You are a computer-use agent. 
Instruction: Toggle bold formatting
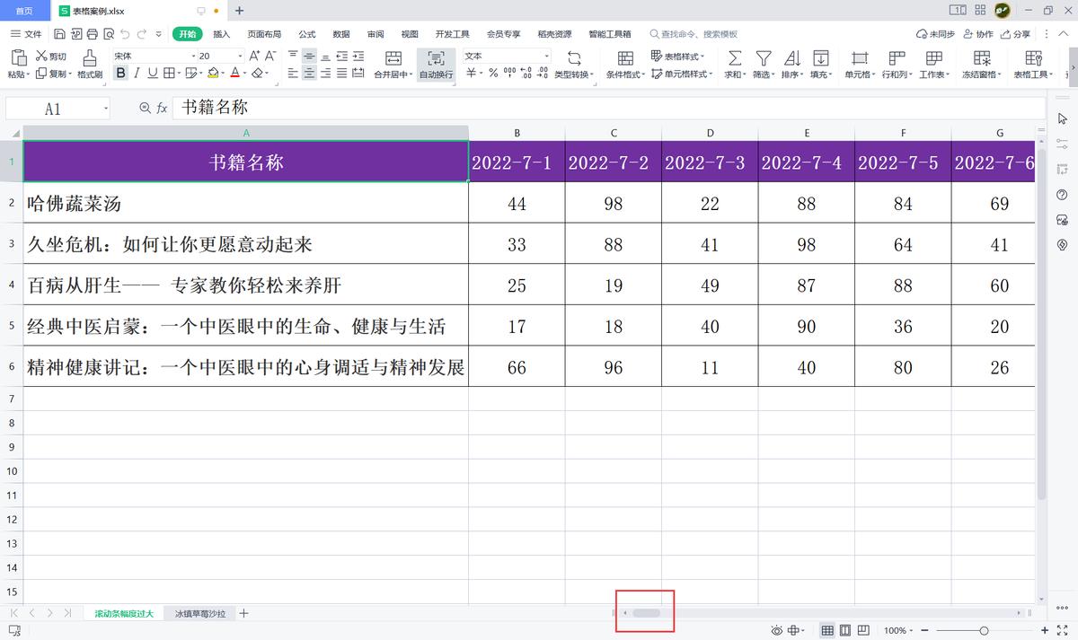click(120, 73)
